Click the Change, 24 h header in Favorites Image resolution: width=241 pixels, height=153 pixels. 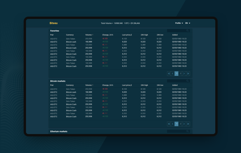coord(108,35)
